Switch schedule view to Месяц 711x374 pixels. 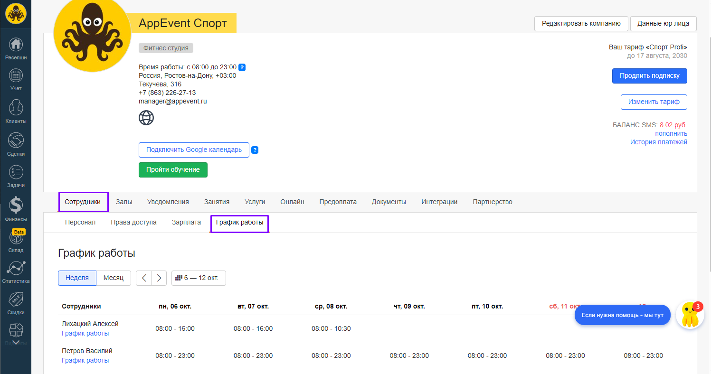114,278
